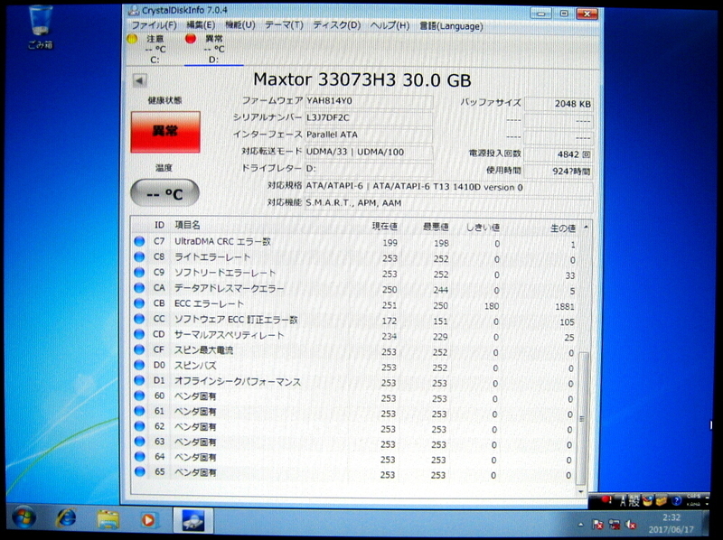Viewport: 723px width, 540px height.
Task: Click the firmware field YAH814Y0
Action: pyautogui.click(x=369, y=101)
